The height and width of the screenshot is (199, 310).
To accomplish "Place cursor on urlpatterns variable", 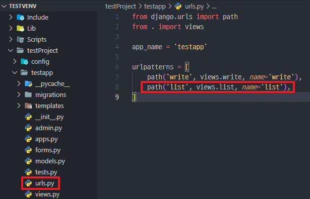I will 153,67.
